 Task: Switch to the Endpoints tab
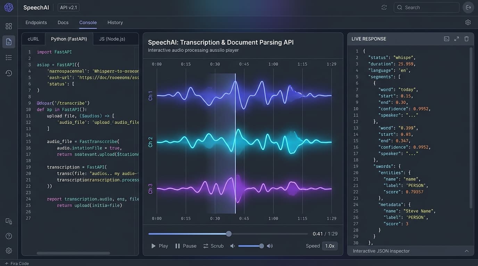point(36,23)
